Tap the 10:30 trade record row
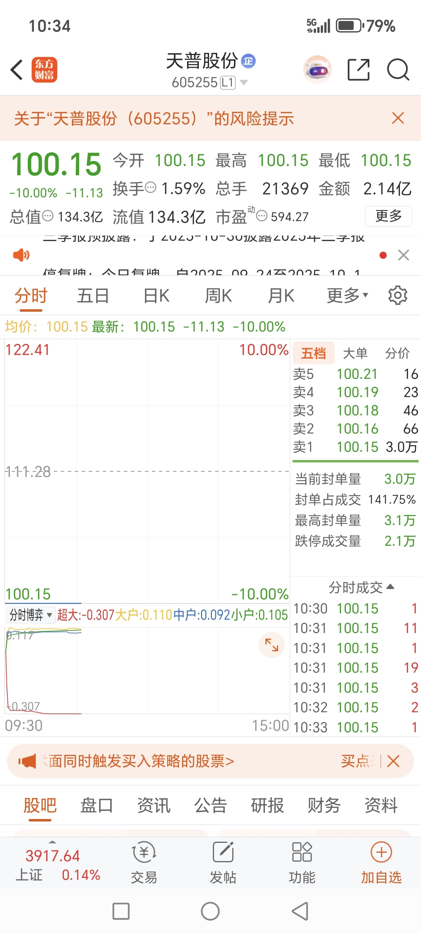 (x=355, y=608)
